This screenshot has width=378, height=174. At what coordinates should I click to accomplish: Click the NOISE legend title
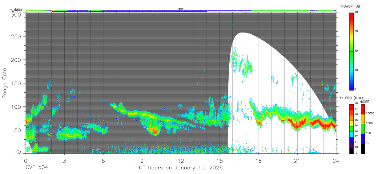(x=364, y=102)
